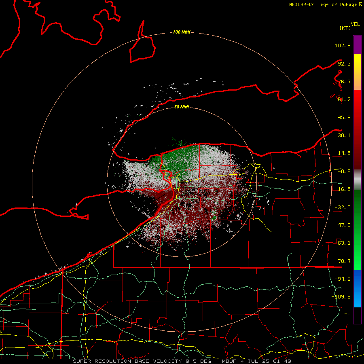Click the -94.2 legend value
The image size is (364, 364).
[x=343, y=279]
